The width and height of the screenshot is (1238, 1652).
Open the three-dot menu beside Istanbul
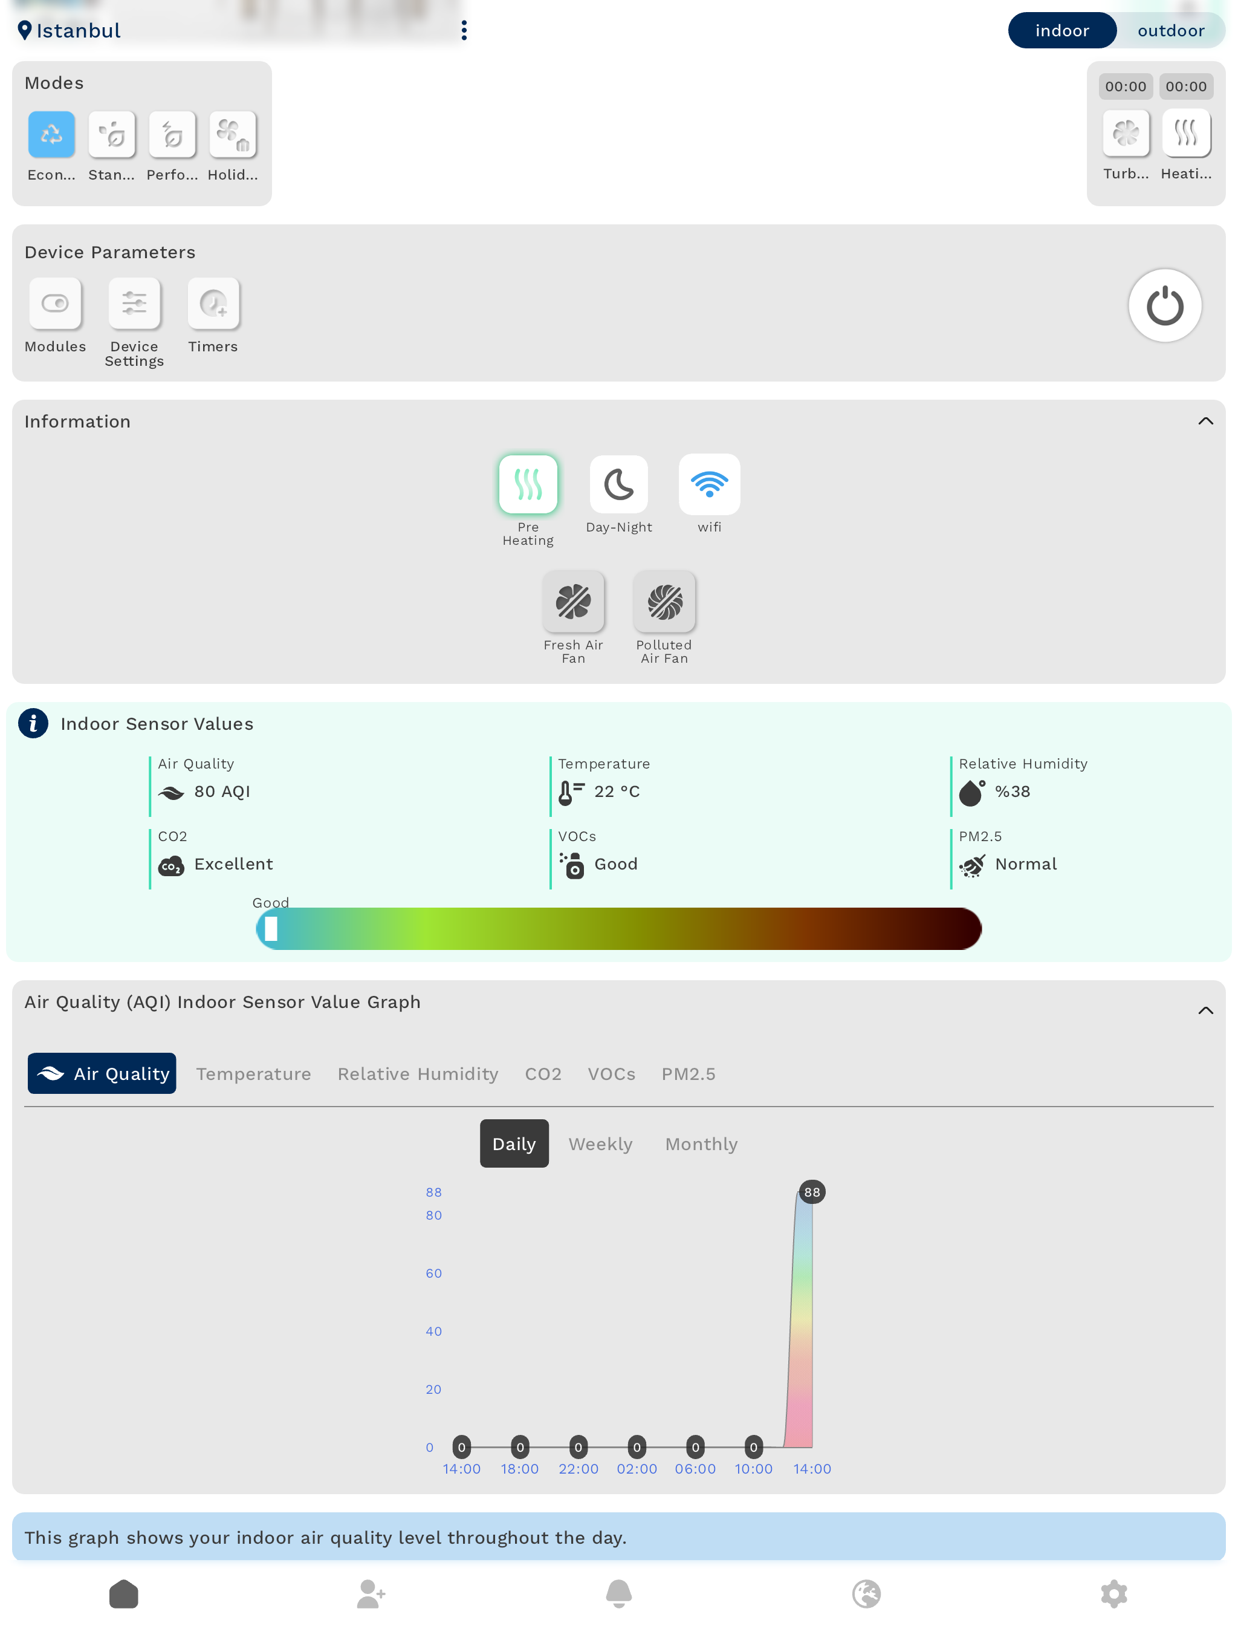pyautogui.click(x=464, y=31)
